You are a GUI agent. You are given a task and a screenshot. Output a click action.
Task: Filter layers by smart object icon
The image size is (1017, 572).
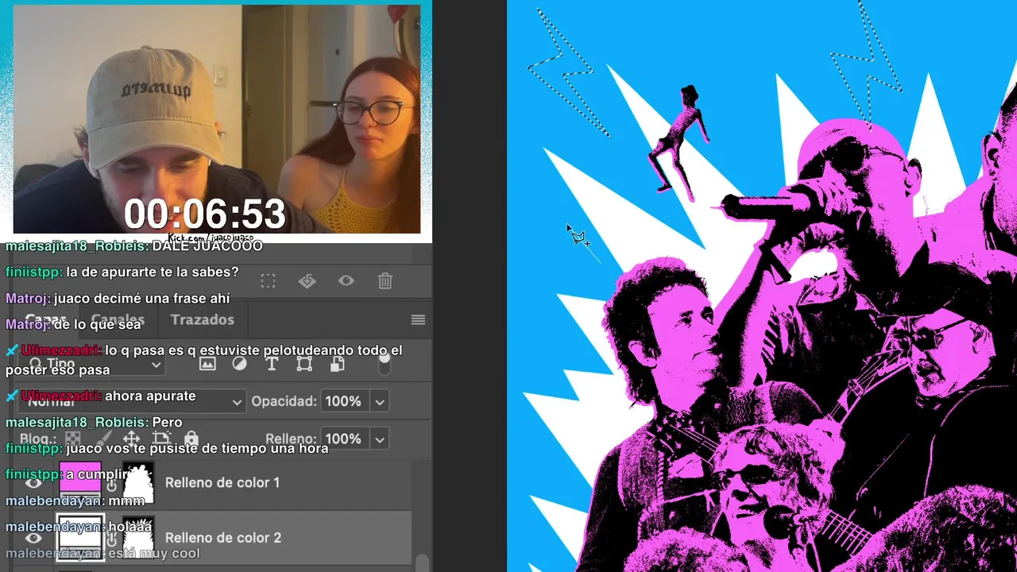[338, 364]
